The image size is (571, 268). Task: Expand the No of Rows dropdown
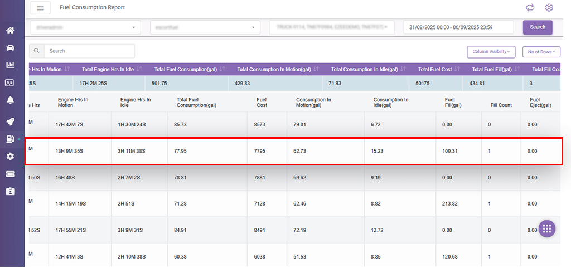pyautogui.click(x=541, y=52)
